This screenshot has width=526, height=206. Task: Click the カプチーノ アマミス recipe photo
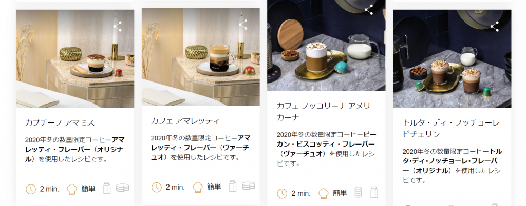click(75, 59)
